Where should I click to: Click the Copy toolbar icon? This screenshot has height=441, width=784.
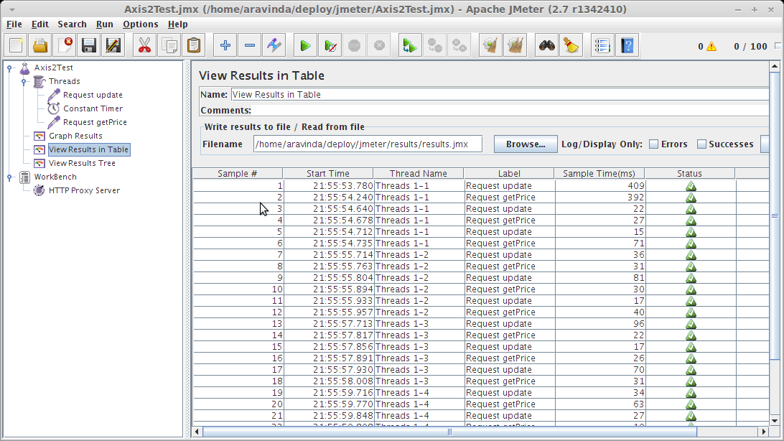point(169,46)
